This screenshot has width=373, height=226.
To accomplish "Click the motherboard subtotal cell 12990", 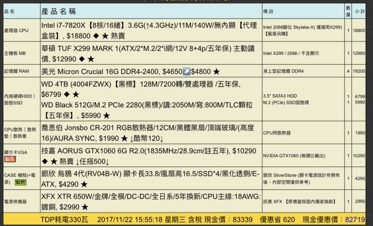I will [x=358, y=53].
